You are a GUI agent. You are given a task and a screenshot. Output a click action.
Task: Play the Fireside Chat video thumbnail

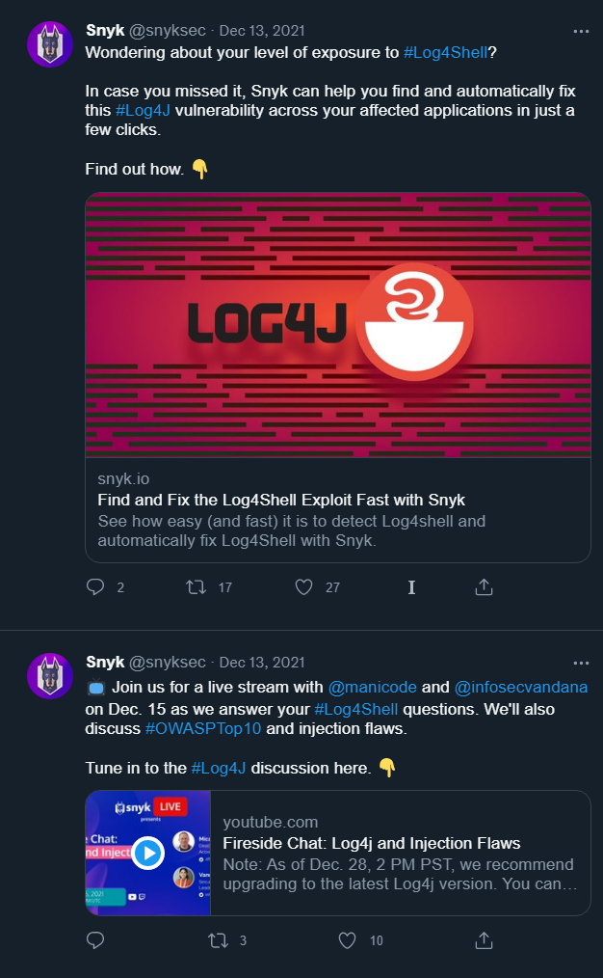coord(147,853)
